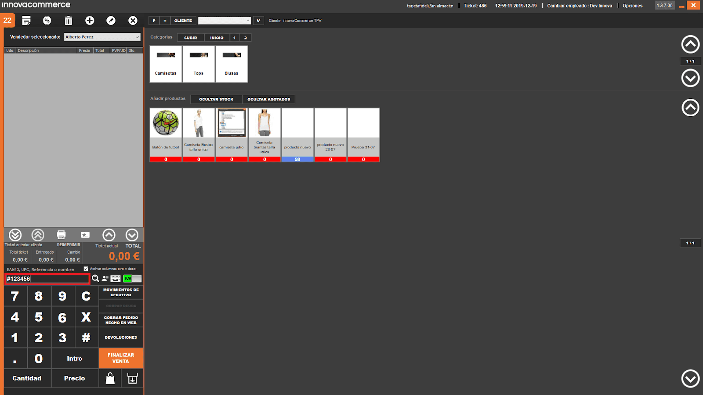Click the printer reprint icon
The height and width of the screenshot is (395, 703).
61,235
